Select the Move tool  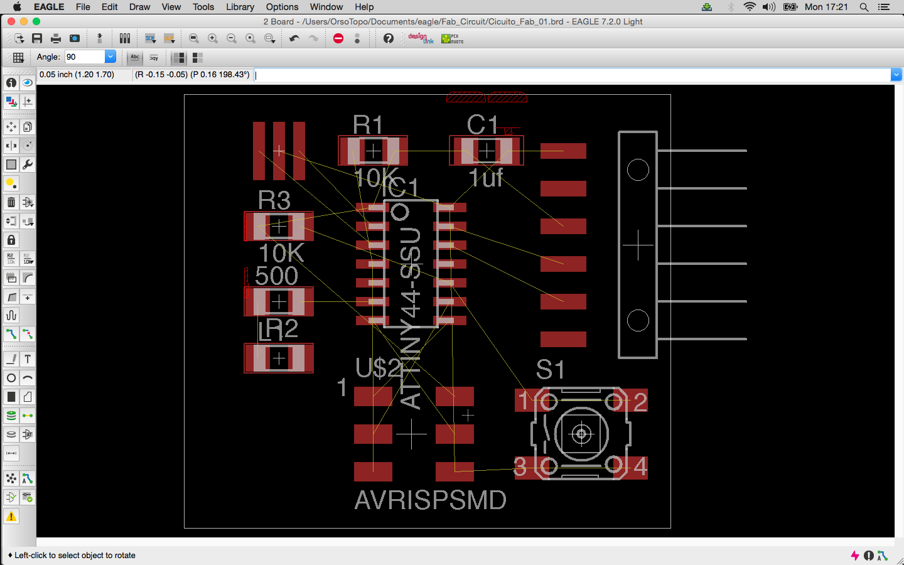point(11,127)
